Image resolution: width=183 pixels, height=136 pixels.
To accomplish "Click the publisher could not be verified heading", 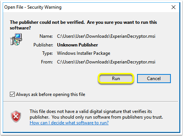I will coord(83,25).
